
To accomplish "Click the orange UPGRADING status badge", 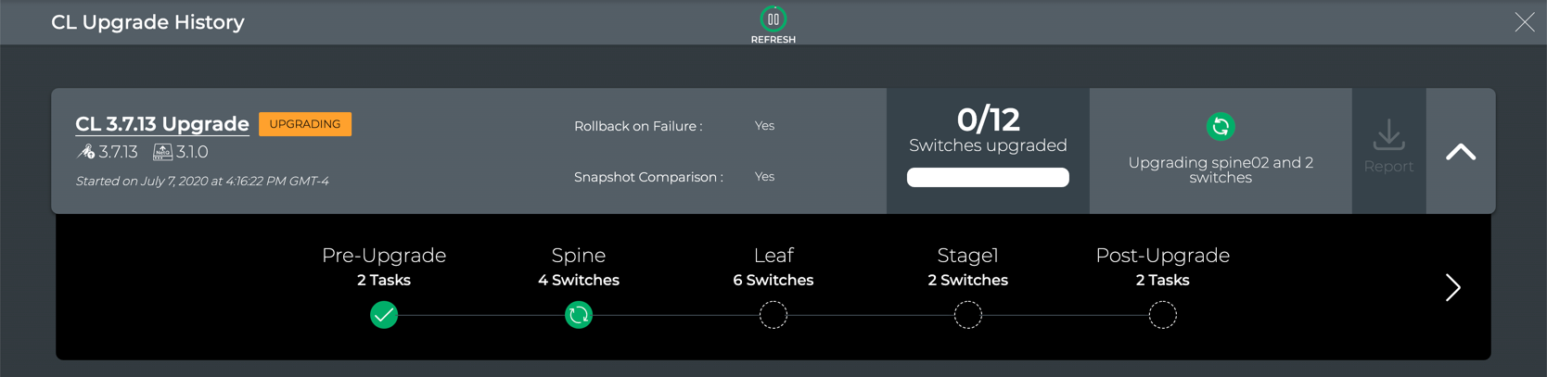I will tap(305, 124).
